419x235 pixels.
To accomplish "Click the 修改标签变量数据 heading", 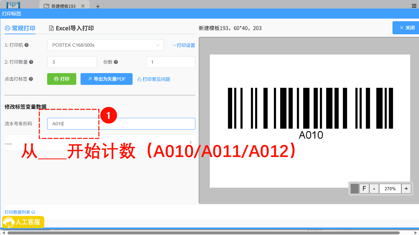I will [26, 107].
